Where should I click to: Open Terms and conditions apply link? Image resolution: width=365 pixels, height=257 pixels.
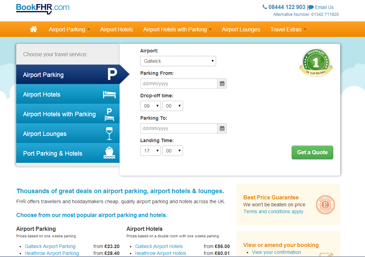click(x=273, y=211)
